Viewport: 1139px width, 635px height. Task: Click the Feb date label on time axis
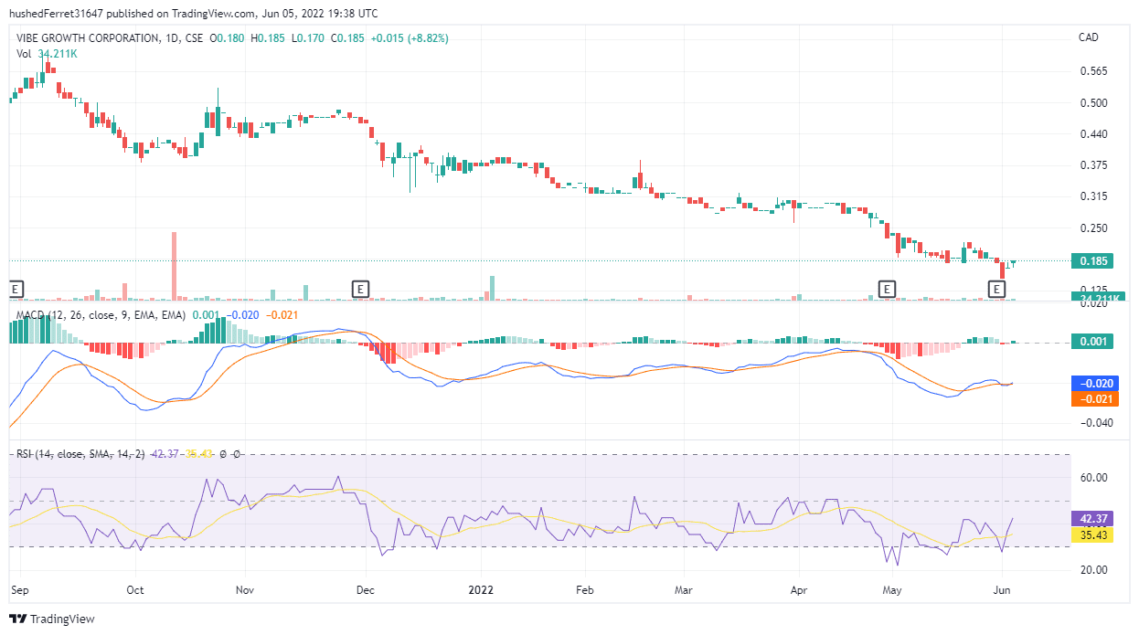pyautogui.click(x=585, y=590)
